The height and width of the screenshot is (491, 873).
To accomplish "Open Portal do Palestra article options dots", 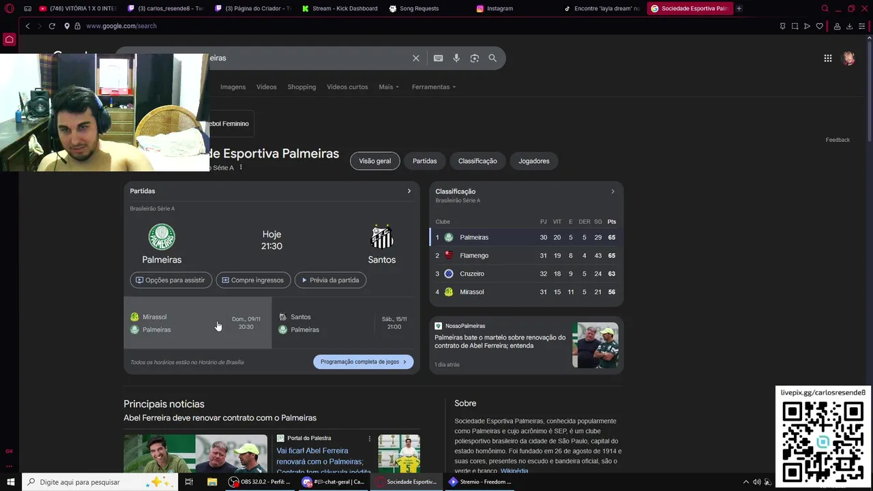I will [370, 438].
